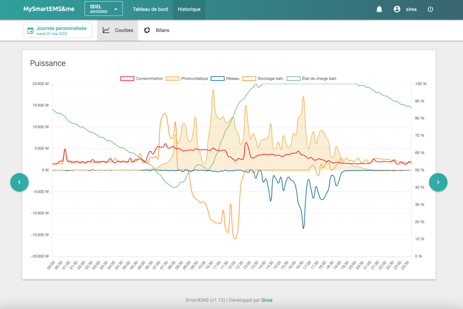Click the MySmartEMS&me logo
Viewport: 463px width, 309px height.
point(49,9)
